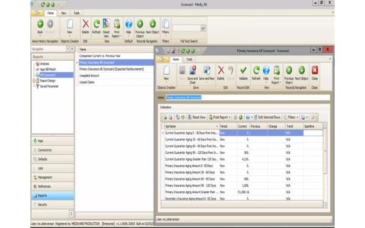Open Print Report in main window ribbon
365x228 pixels.
(x=117, y=28)
